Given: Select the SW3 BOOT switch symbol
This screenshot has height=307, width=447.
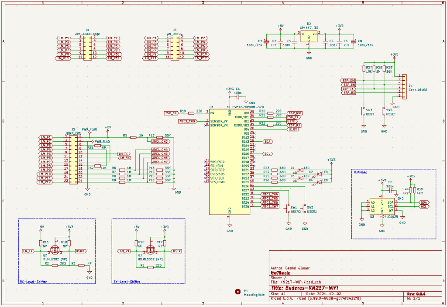Looking at the screenshot, I should tap(363, 111).
